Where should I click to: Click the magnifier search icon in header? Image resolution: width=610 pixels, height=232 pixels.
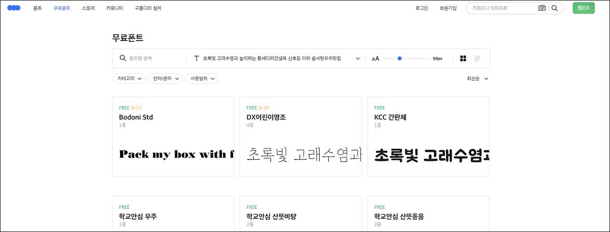554,8
